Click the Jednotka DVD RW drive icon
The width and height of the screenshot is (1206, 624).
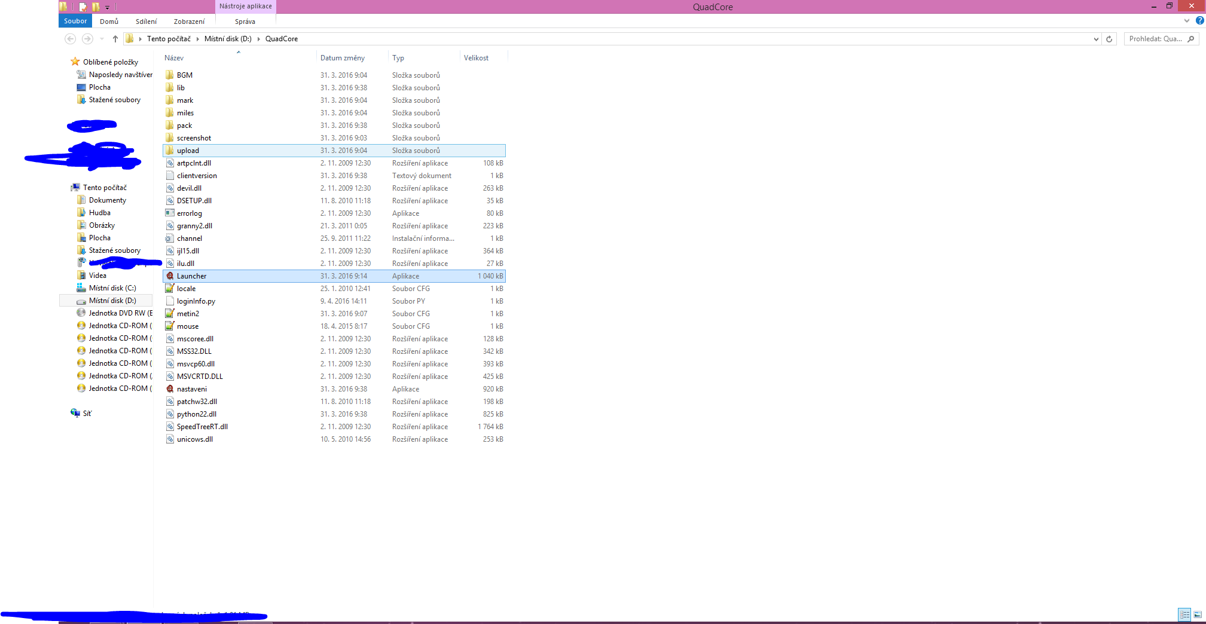click(x=81, y=313)
